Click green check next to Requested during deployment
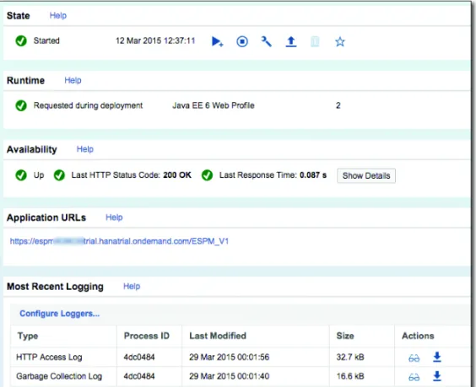Viewport: 476px width, 387px height. tap(21, 105)
